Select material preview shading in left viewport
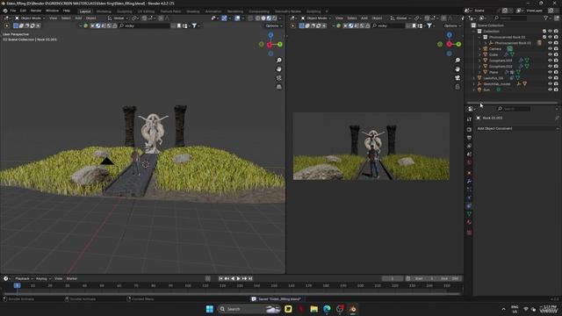The image size is (562, 316). coord(269,18)
